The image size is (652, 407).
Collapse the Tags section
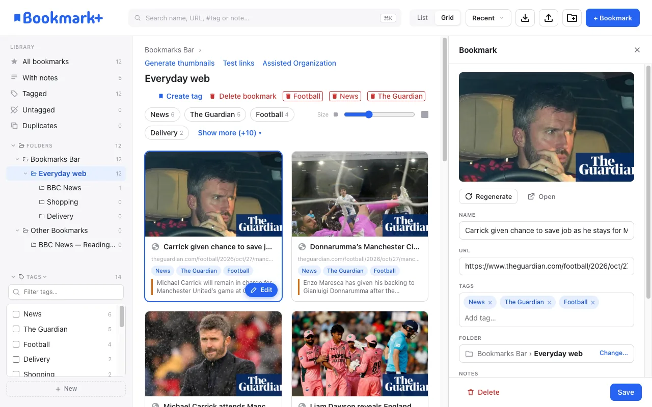pos(13,277)
